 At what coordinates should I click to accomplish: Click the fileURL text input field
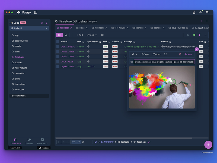(x=164, y=62)
